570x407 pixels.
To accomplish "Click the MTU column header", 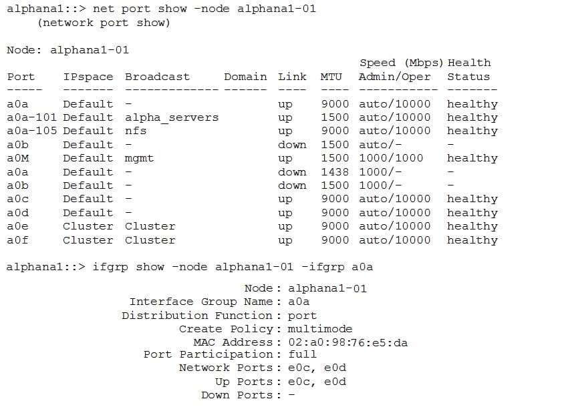I will (x=331, y=77).
